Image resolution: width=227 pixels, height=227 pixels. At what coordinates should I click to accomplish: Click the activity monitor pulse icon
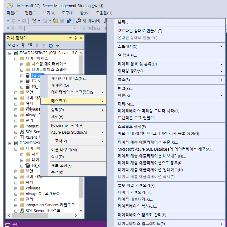58,46
